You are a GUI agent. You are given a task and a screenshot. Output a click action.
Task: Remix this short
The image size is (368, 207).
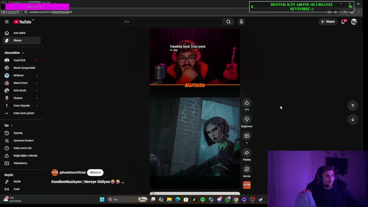pos(247,169)
